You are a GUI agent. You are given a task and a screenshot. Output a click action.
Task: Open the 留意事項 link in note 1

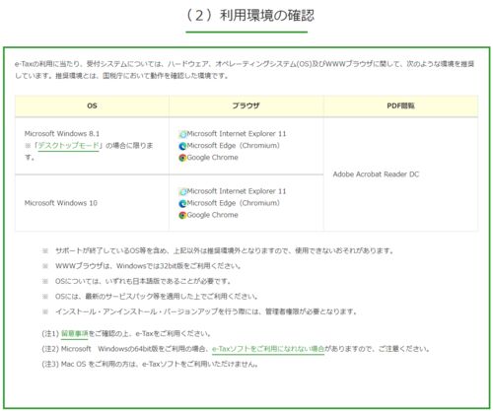pos(75,334)
